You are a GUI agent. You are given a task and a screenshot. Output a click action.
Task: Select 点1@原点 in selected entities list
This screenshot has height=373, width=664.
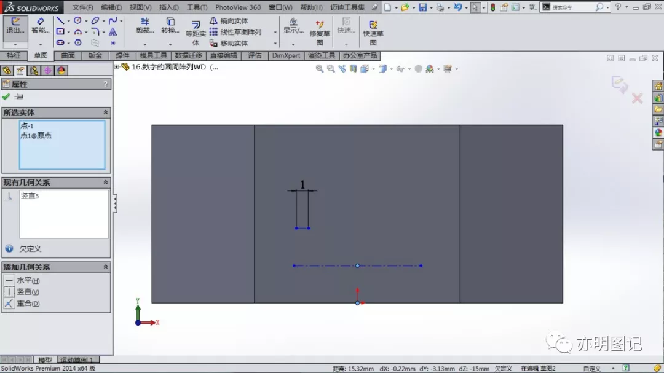tap(36, 135)
